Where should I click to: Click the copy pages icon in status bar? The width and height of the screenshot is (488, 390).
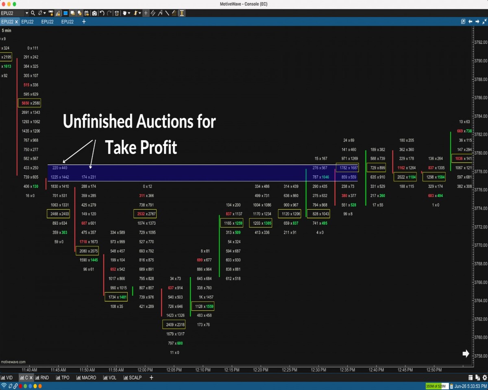click(x=477, y=378)
